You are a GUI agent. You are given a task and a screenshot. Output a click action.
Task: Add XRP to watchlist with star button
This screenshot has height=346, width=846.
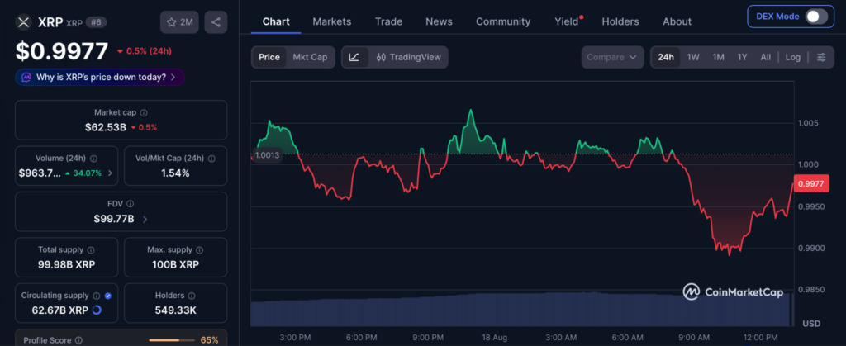point(179,22)
